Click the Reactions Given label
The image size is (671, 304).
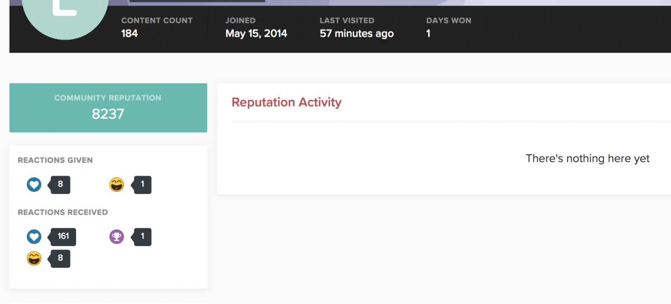pyautogui.click(x=55, y=160)
